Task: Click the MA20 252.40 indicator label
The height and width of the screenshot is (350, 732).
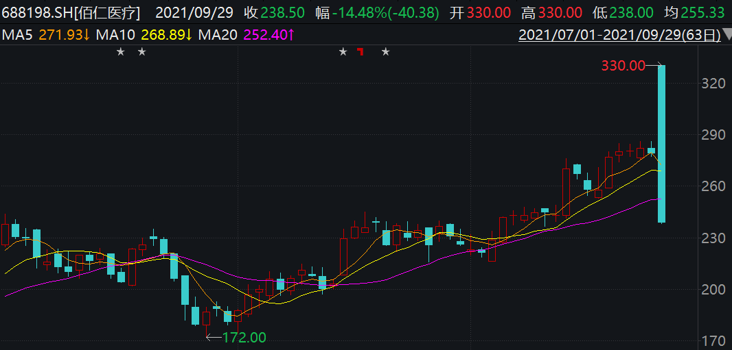Action: 247,35
